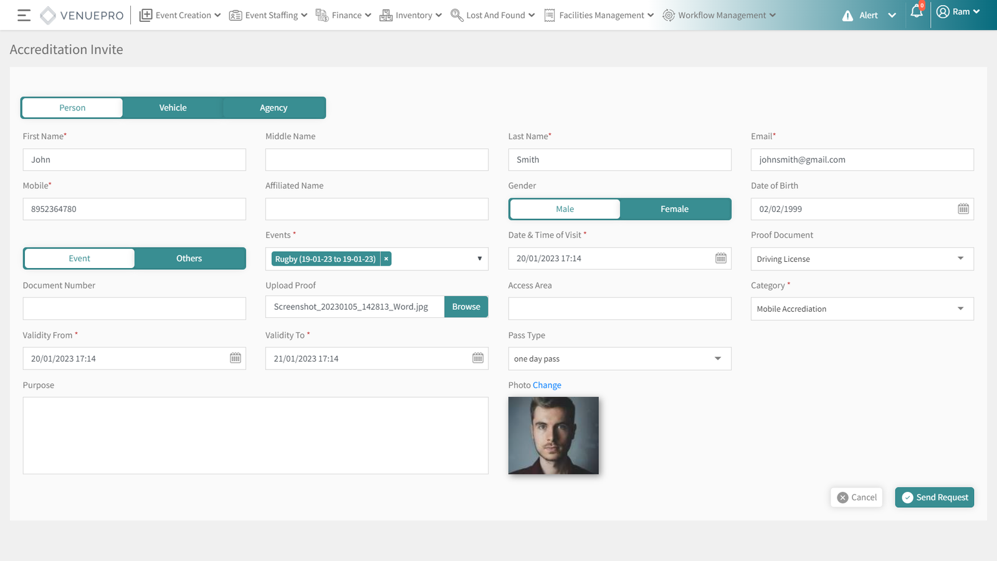The image size is (997, 561).
Task: Open the Validity From calendar icon
Action: coord(236,358)
